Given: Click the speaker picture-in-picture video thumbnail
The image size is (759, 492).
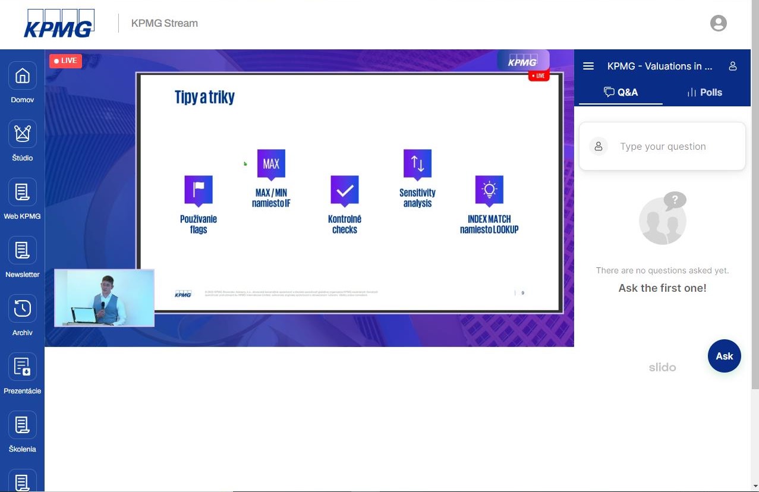Looking at the screenshot, I should point(104,298).
